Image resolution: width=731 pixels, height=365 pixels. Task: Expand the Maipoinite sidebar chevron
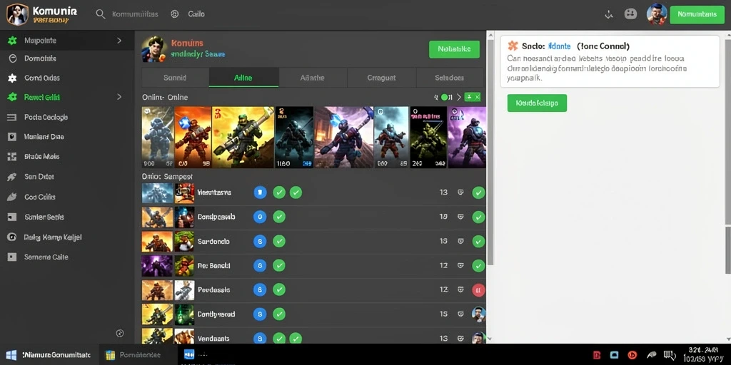point(119,41)
